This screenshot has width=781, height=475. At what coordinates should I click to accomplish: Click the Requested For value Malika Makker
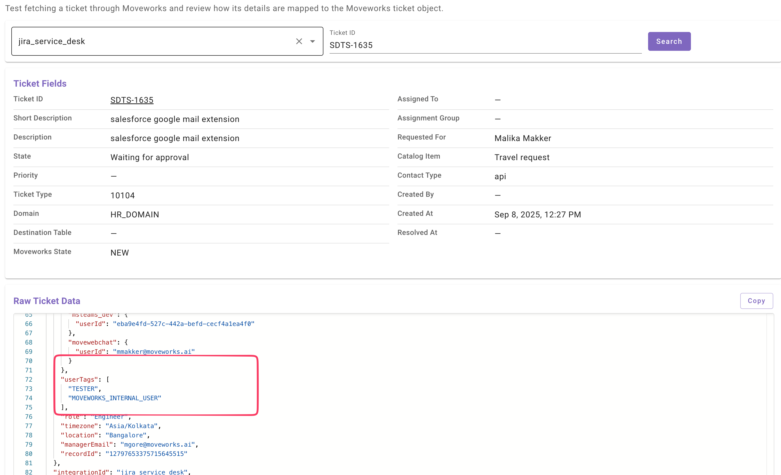pos(523,138)
